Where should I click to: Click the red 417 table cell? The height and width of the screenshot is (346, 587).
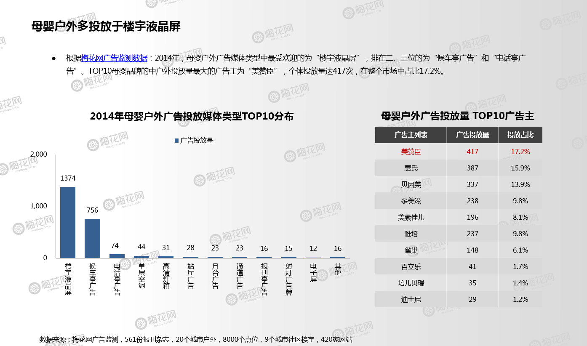point(472,152)
